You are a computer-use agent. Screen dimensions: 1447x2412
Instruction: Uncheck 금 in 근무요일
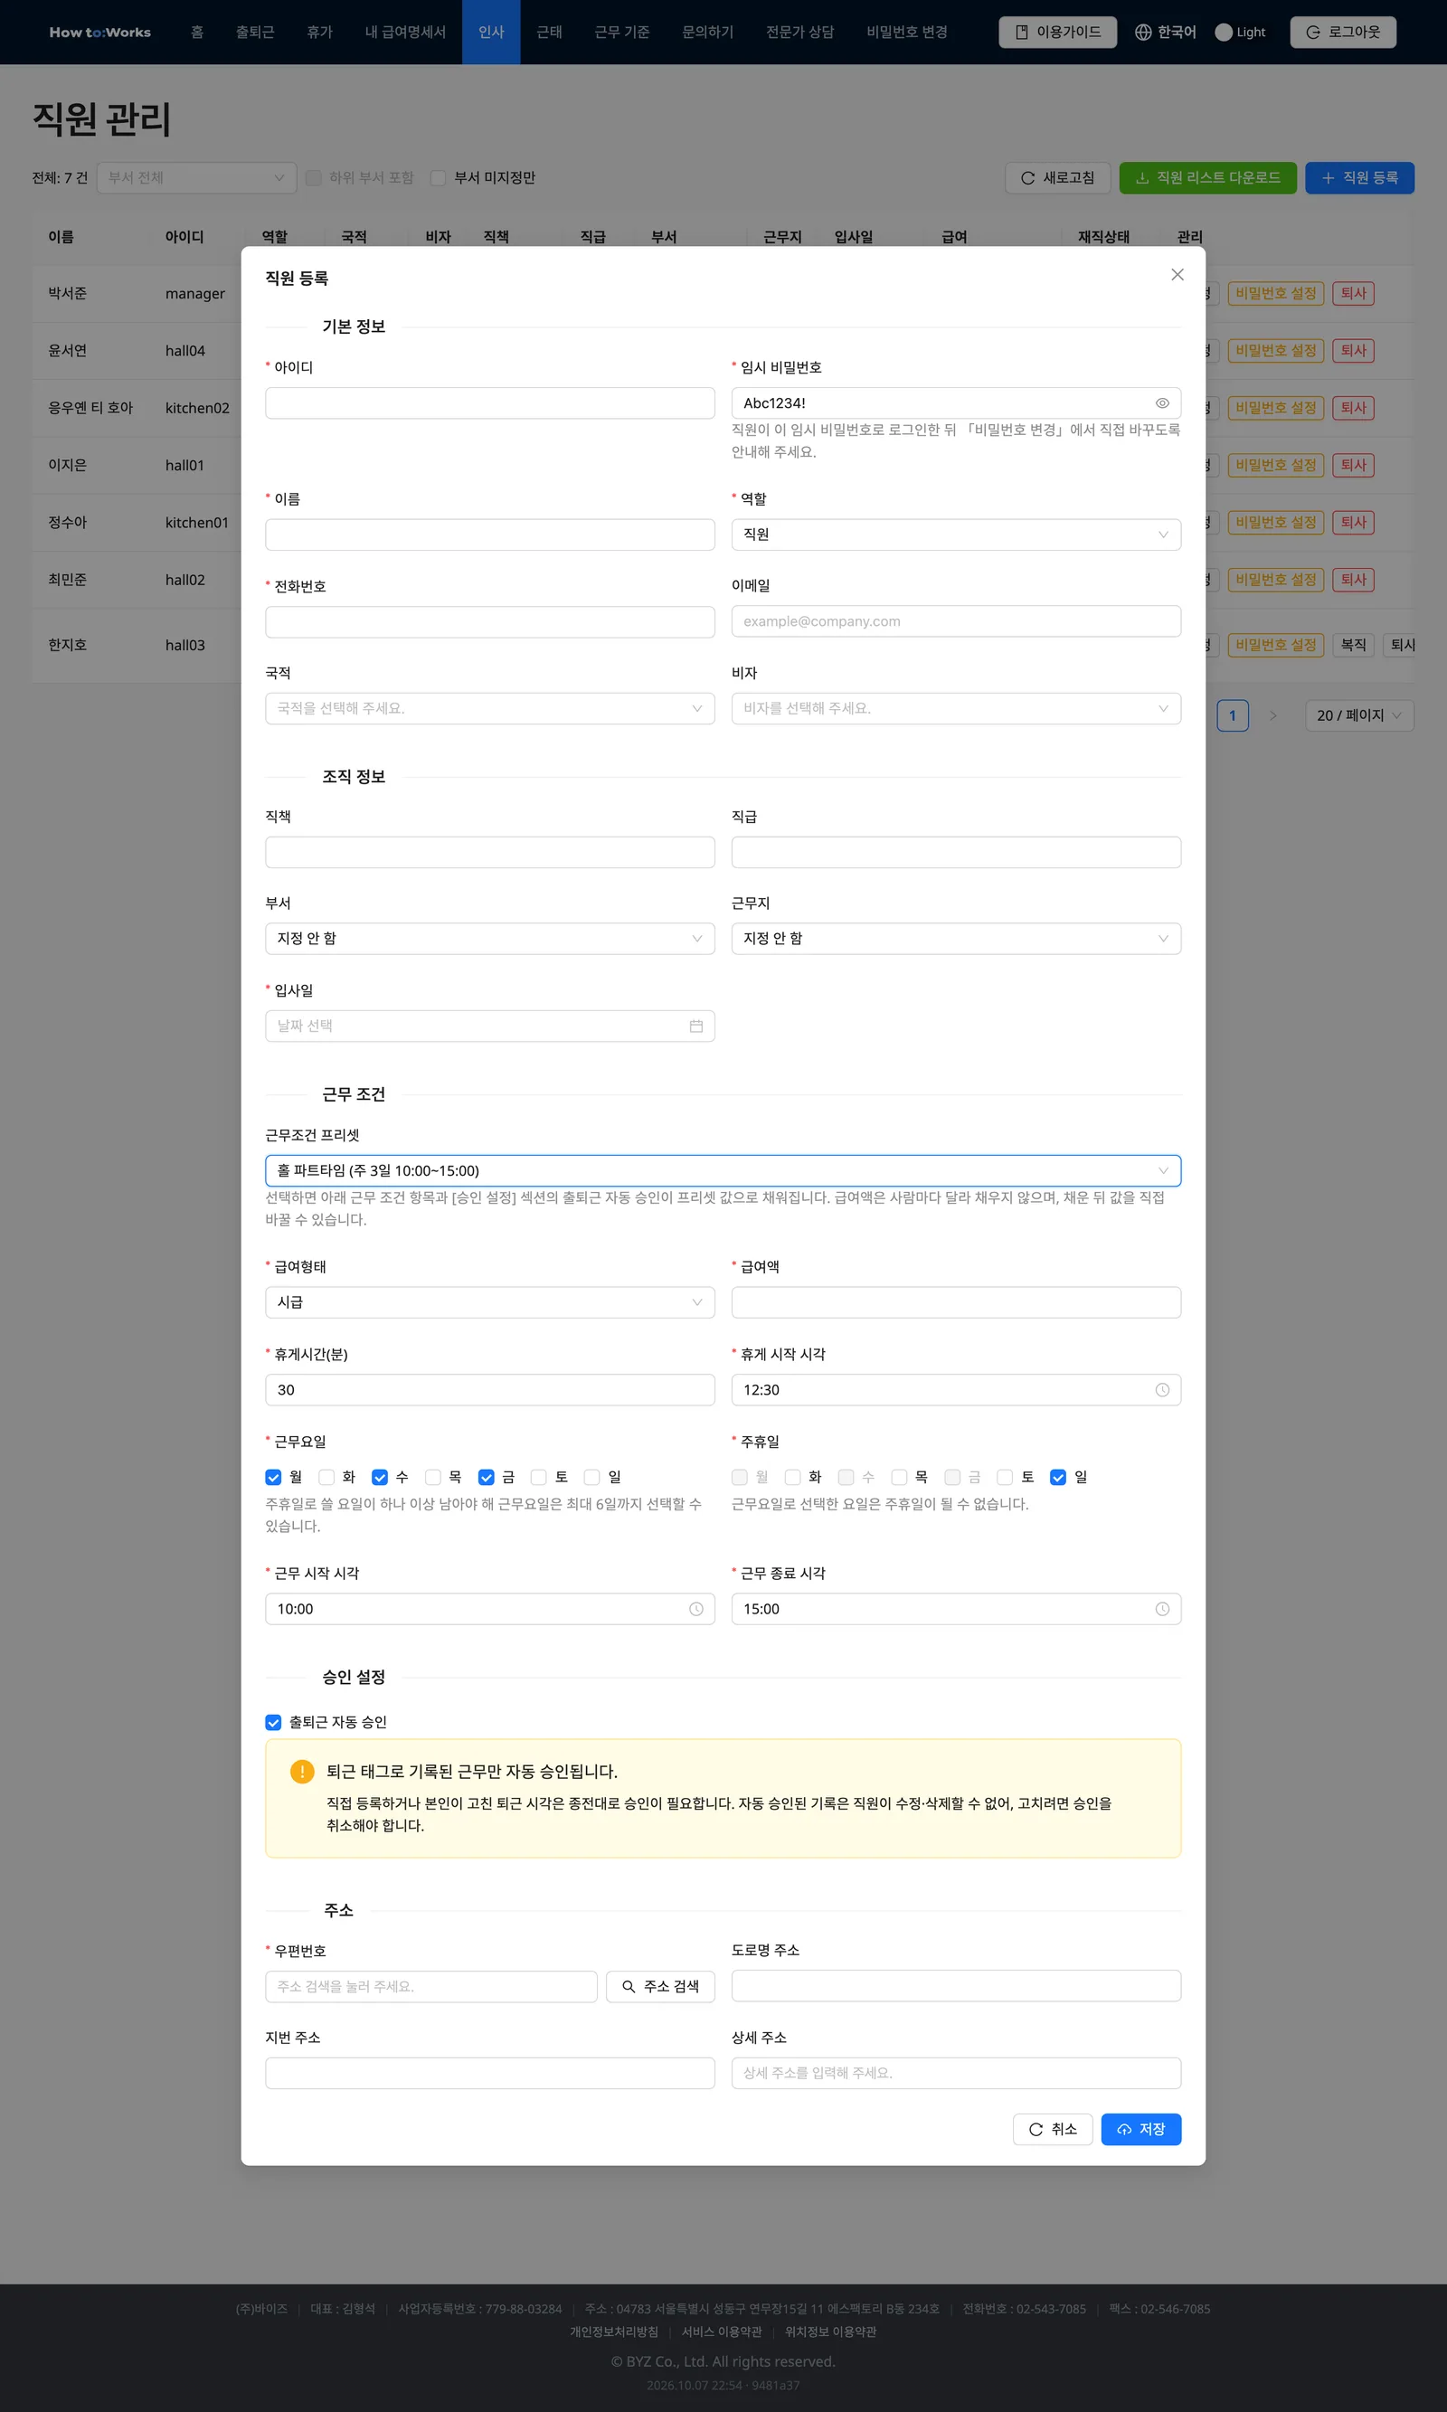click(486, 1477)
